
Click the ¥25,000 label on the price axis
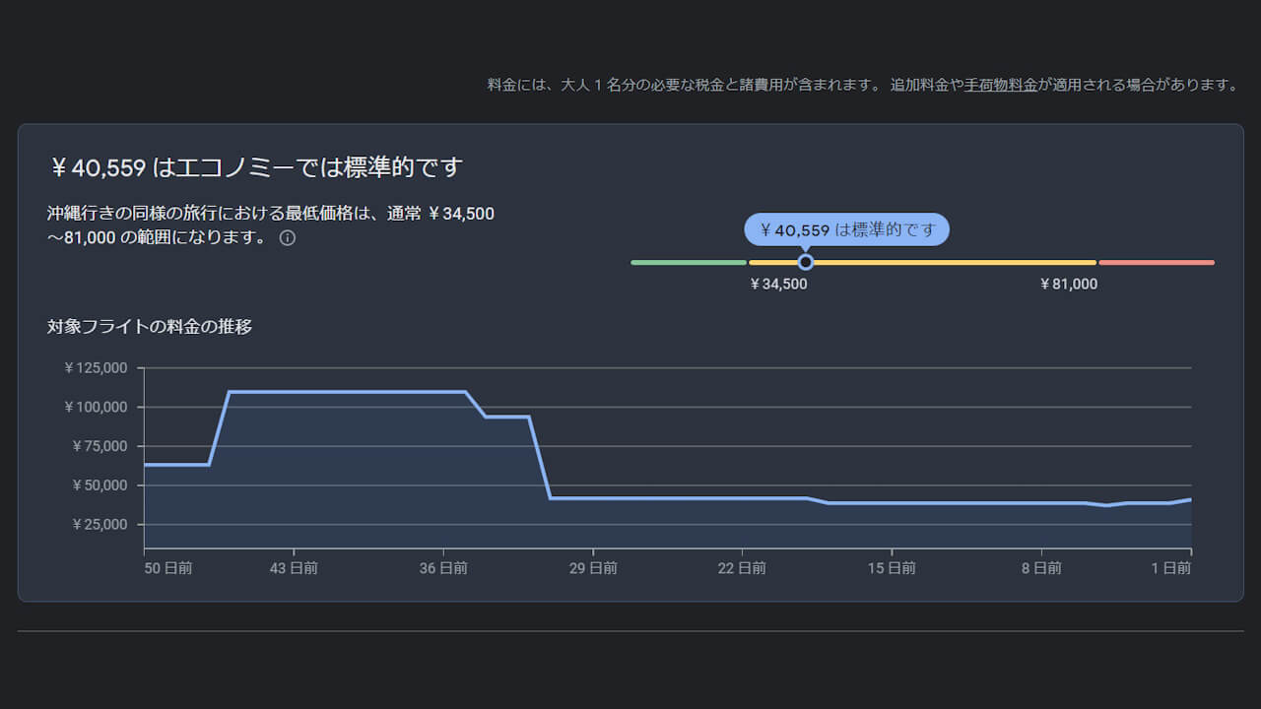100,525
